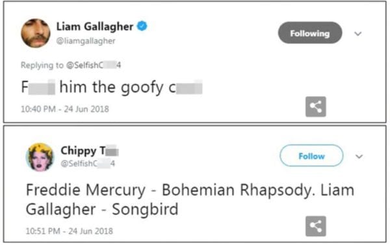This screenshot has height=245, width=390.
Task: Click the share icon under the Songbird tweet
Action: pos(316,226)
